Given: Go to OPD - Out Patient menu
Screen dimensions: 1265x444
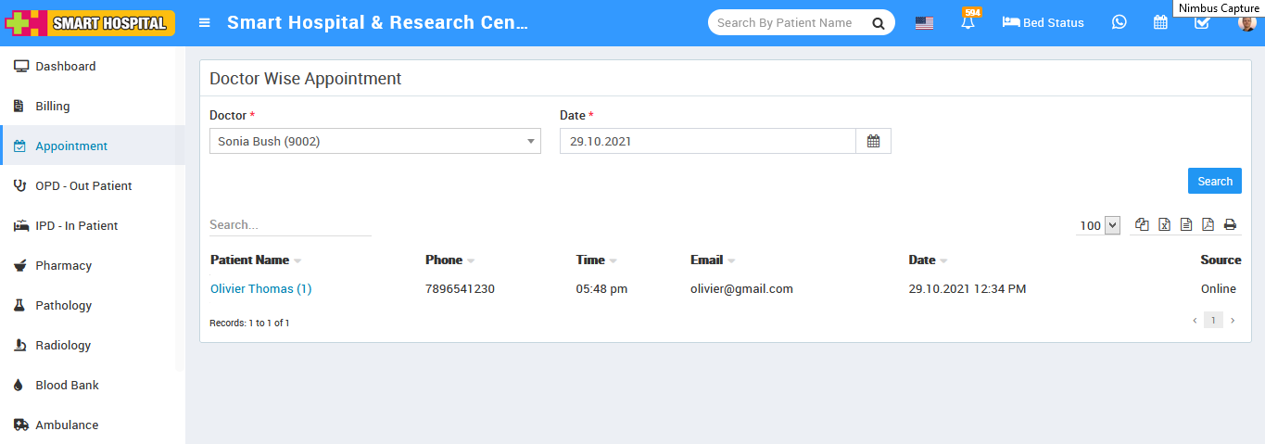Looking at the screenshot, I should (x=83, y=186).
